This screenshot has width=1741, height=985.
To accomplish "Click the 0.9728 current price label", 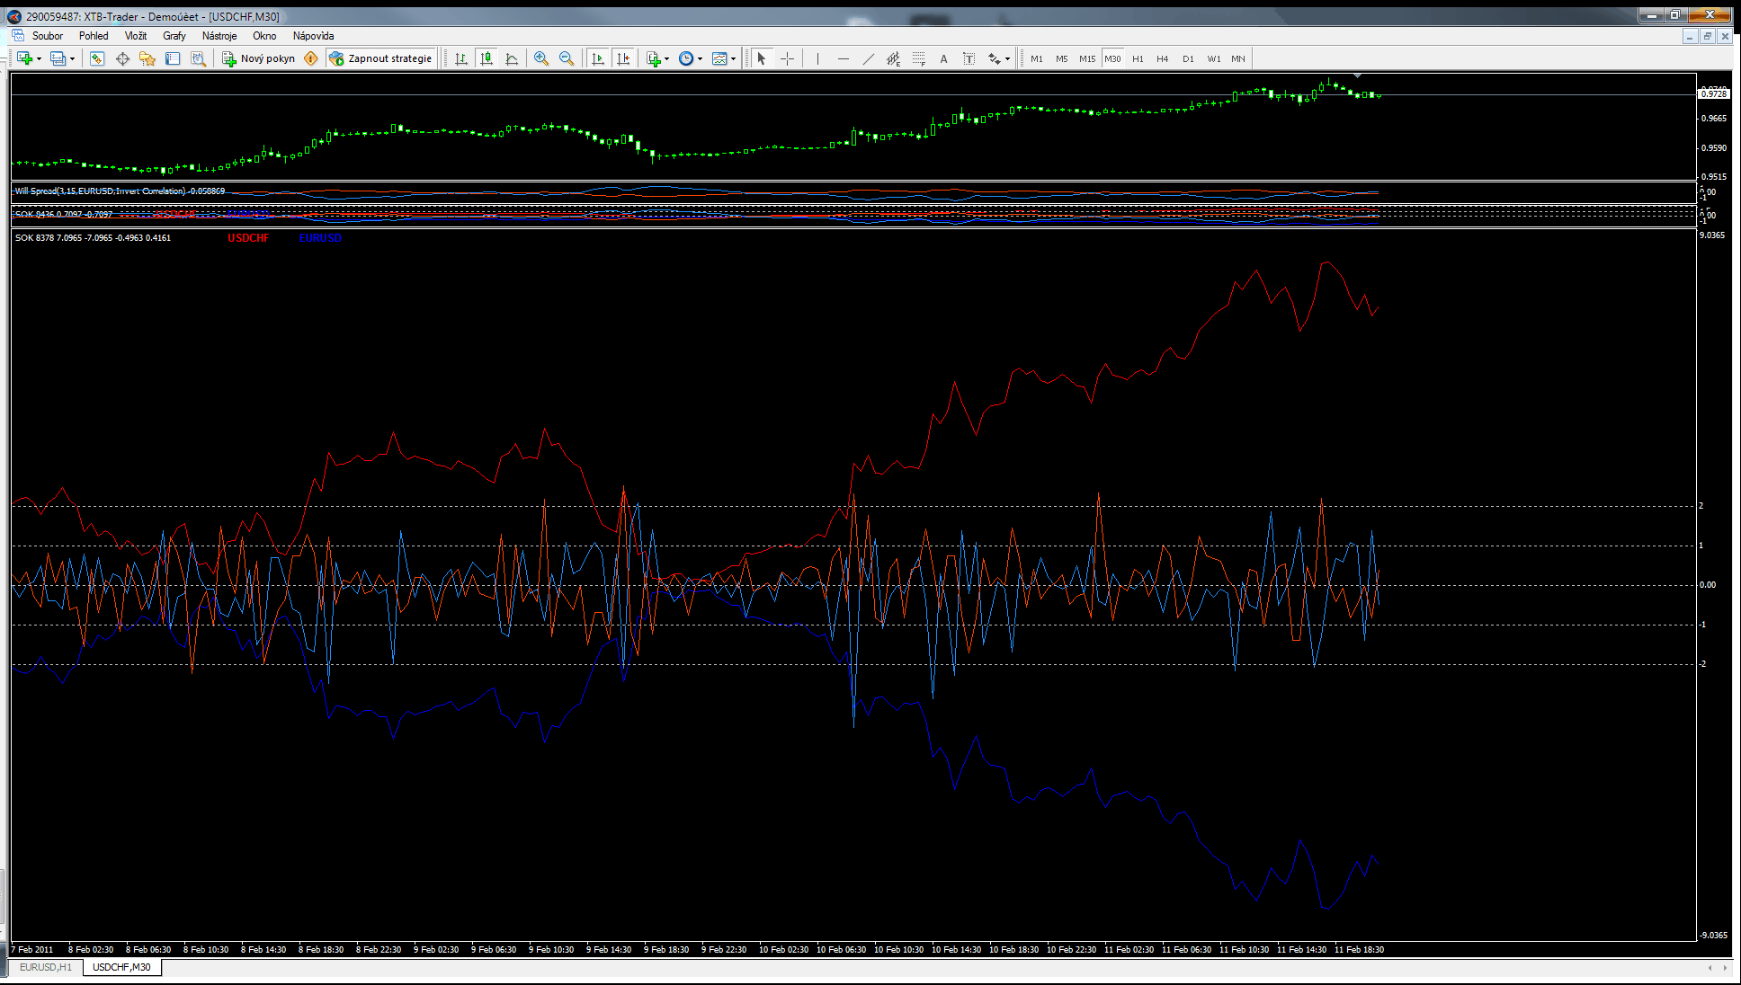I will coord(1713,93).
